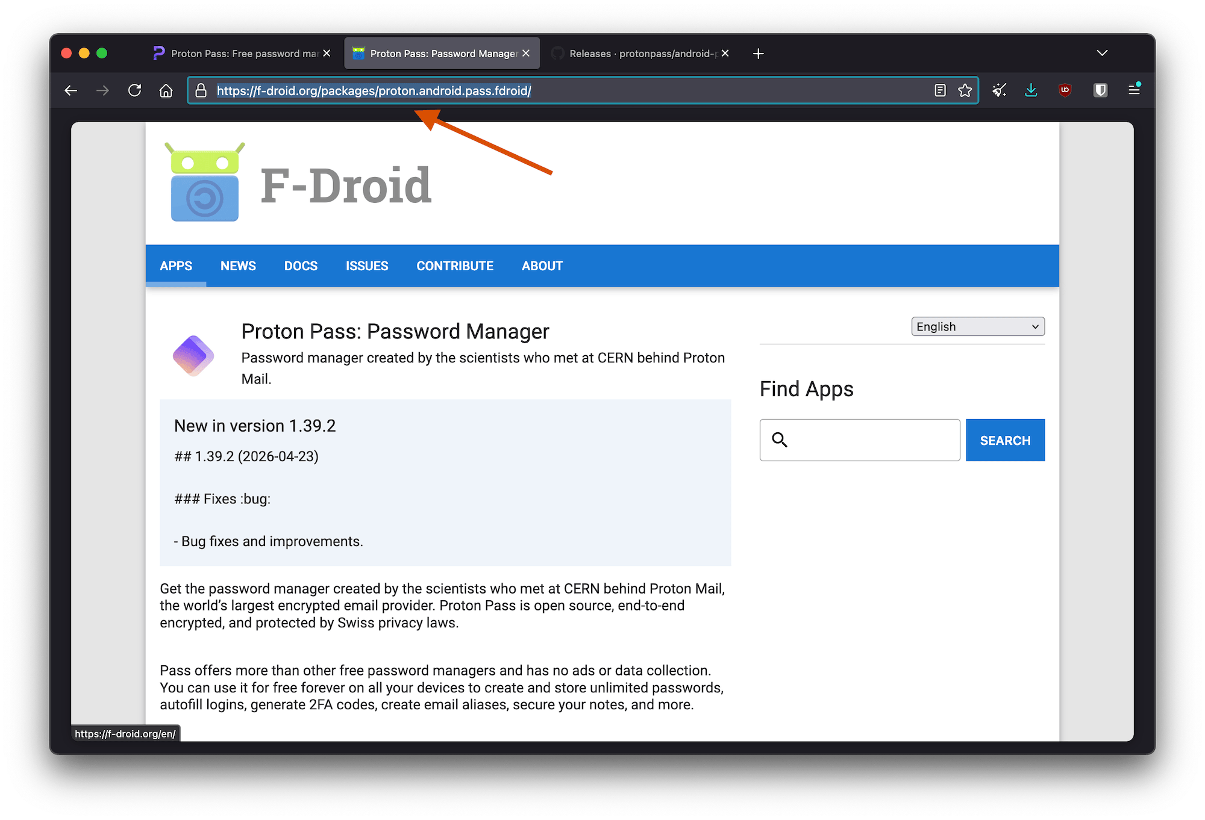
Task: Open the DOCS section
Action: click(301, 266)
